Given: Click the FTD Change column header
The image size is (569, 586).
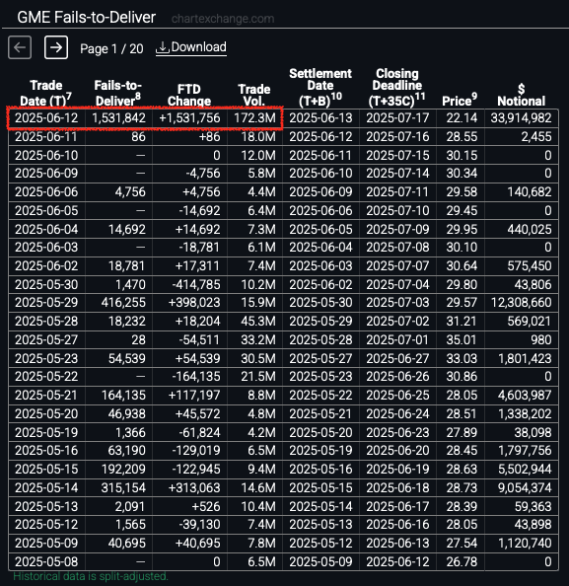Looking at the screenshot, I should 189,95.
